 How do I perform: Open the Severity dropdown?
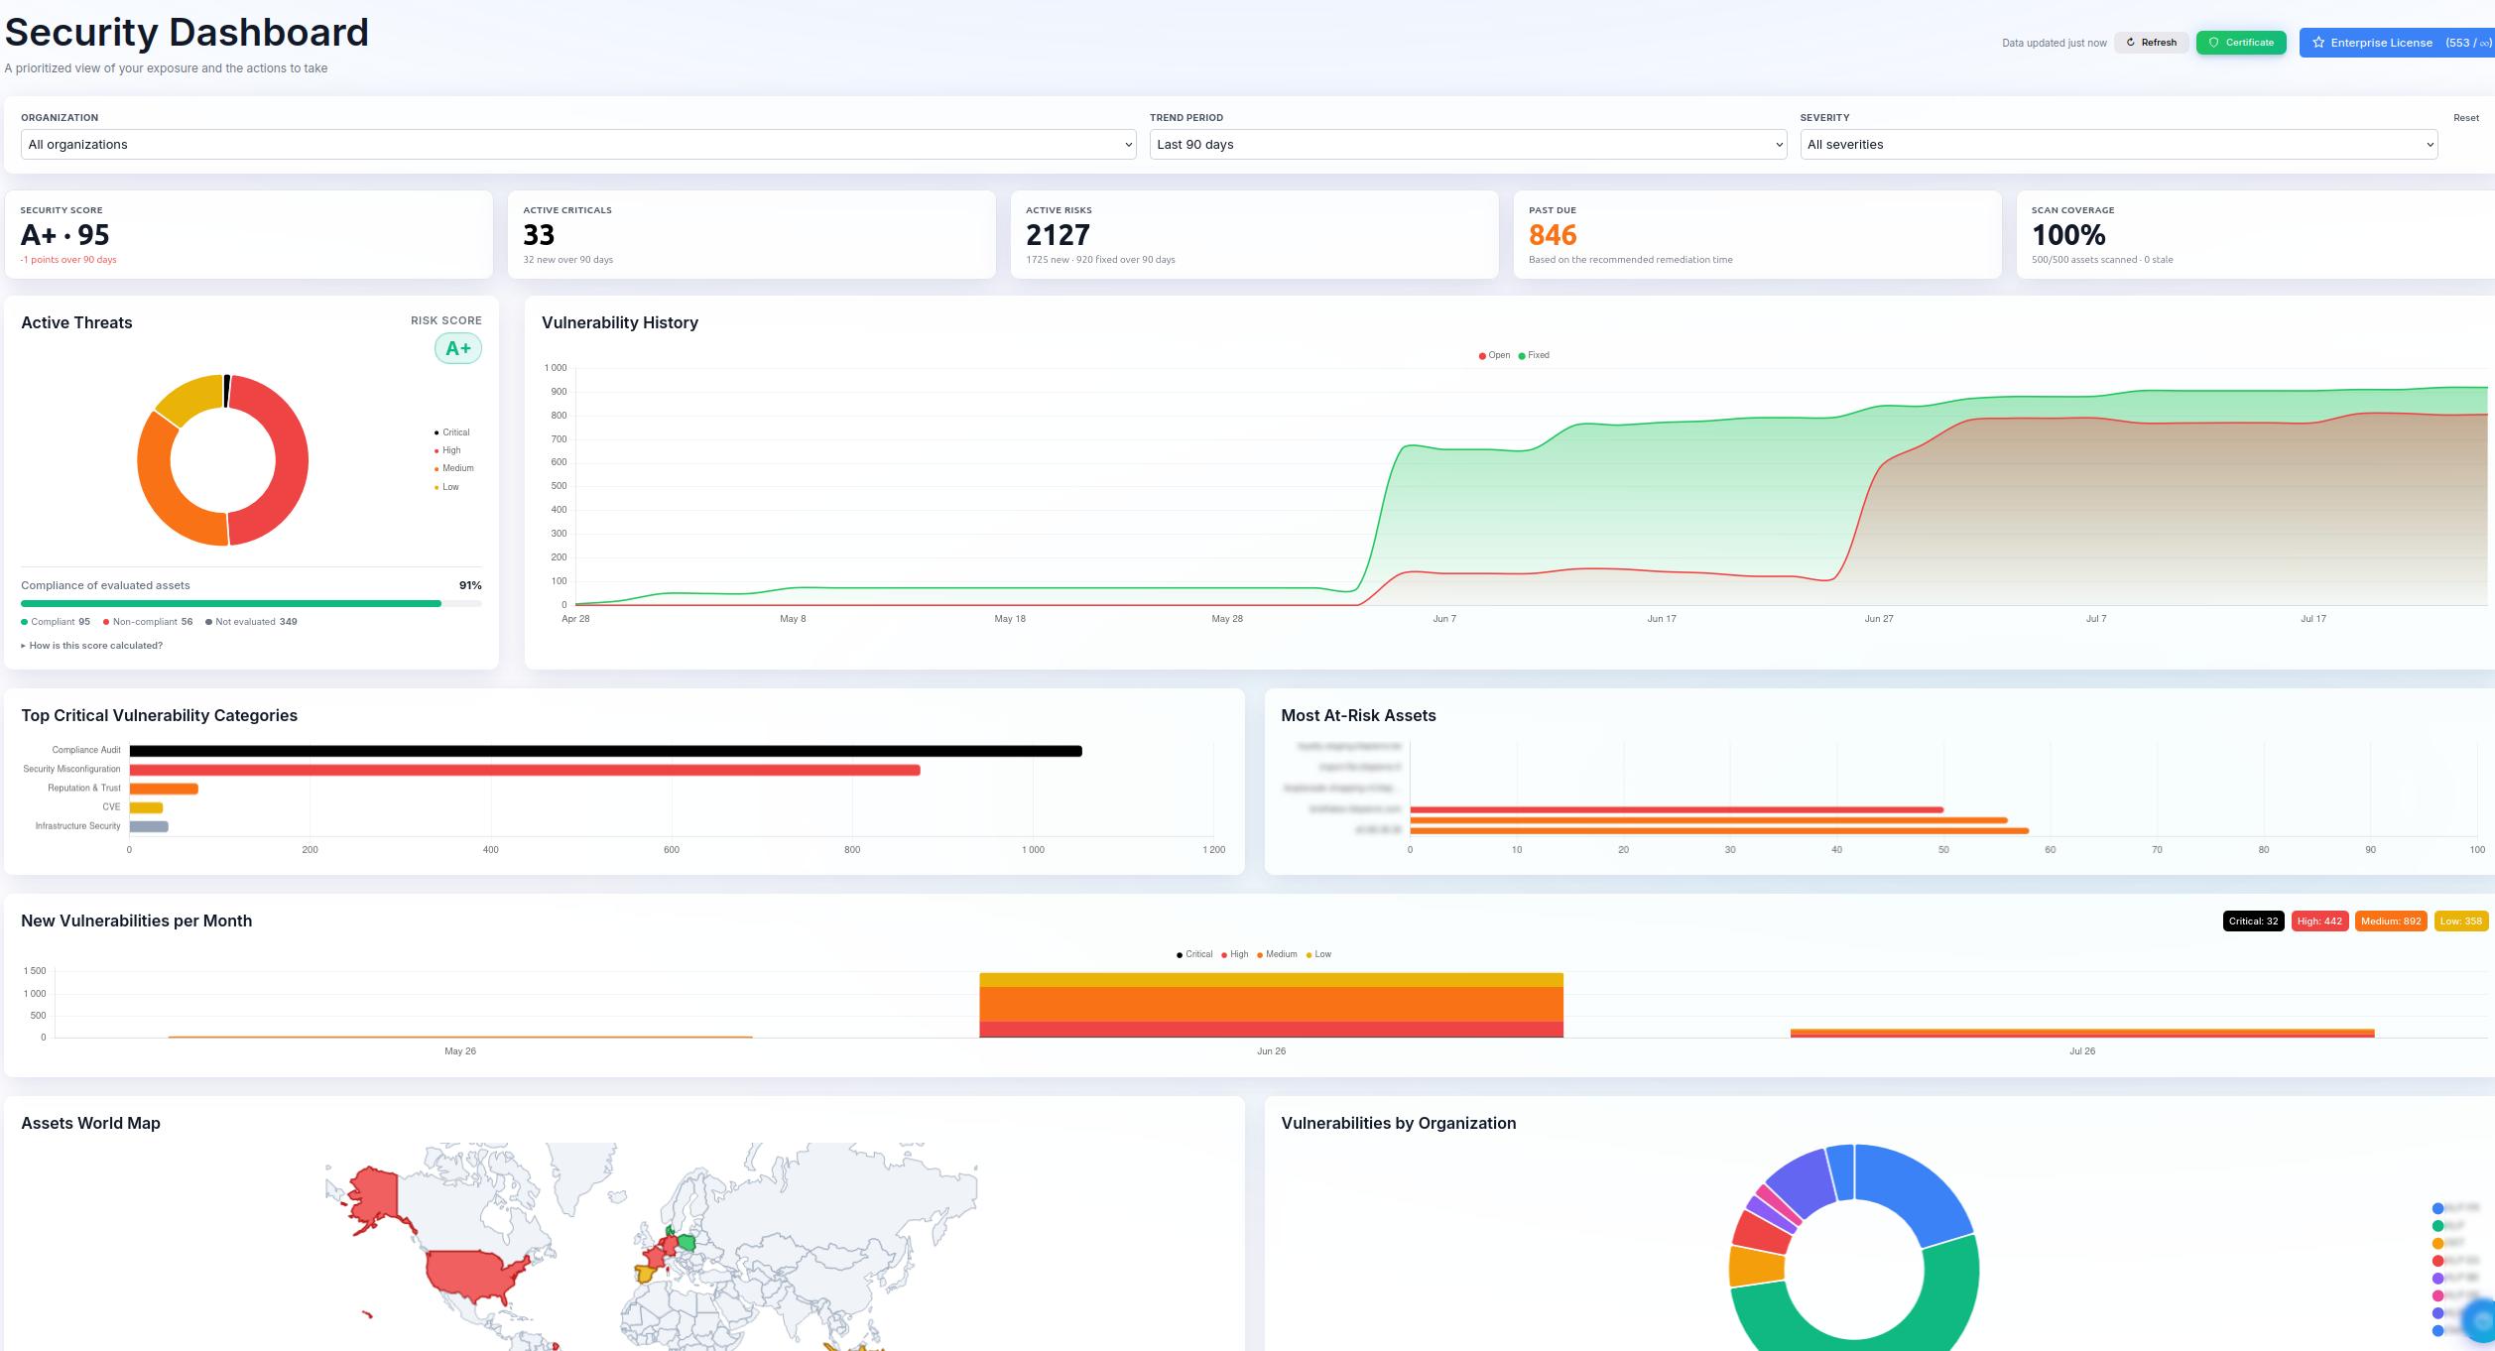click(x=2119, y=145)
